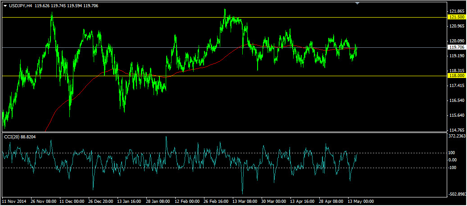Screen dimensions: 467x206
Task: Click the CCI scale value -100
Action: [x=453, y=168]
